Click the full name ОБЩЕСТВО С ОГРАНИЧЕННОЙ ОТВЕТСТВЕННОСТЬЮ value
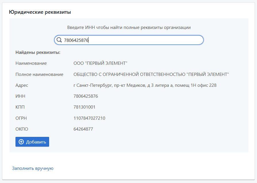This screenshot has width=257, height=183. (151, 74)
